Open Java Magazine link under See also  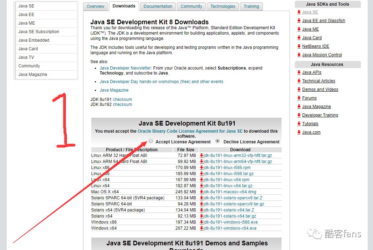(114, 90)
